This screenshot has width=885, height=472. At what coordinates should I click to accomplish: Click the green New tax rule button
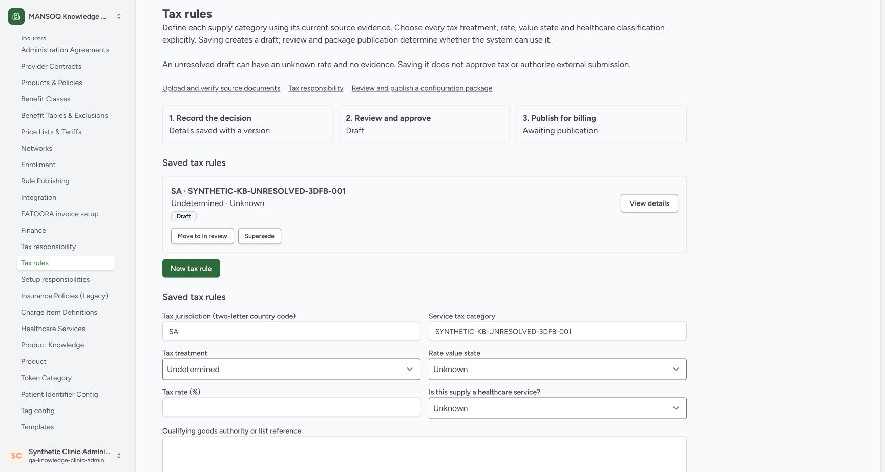point(191,268)
